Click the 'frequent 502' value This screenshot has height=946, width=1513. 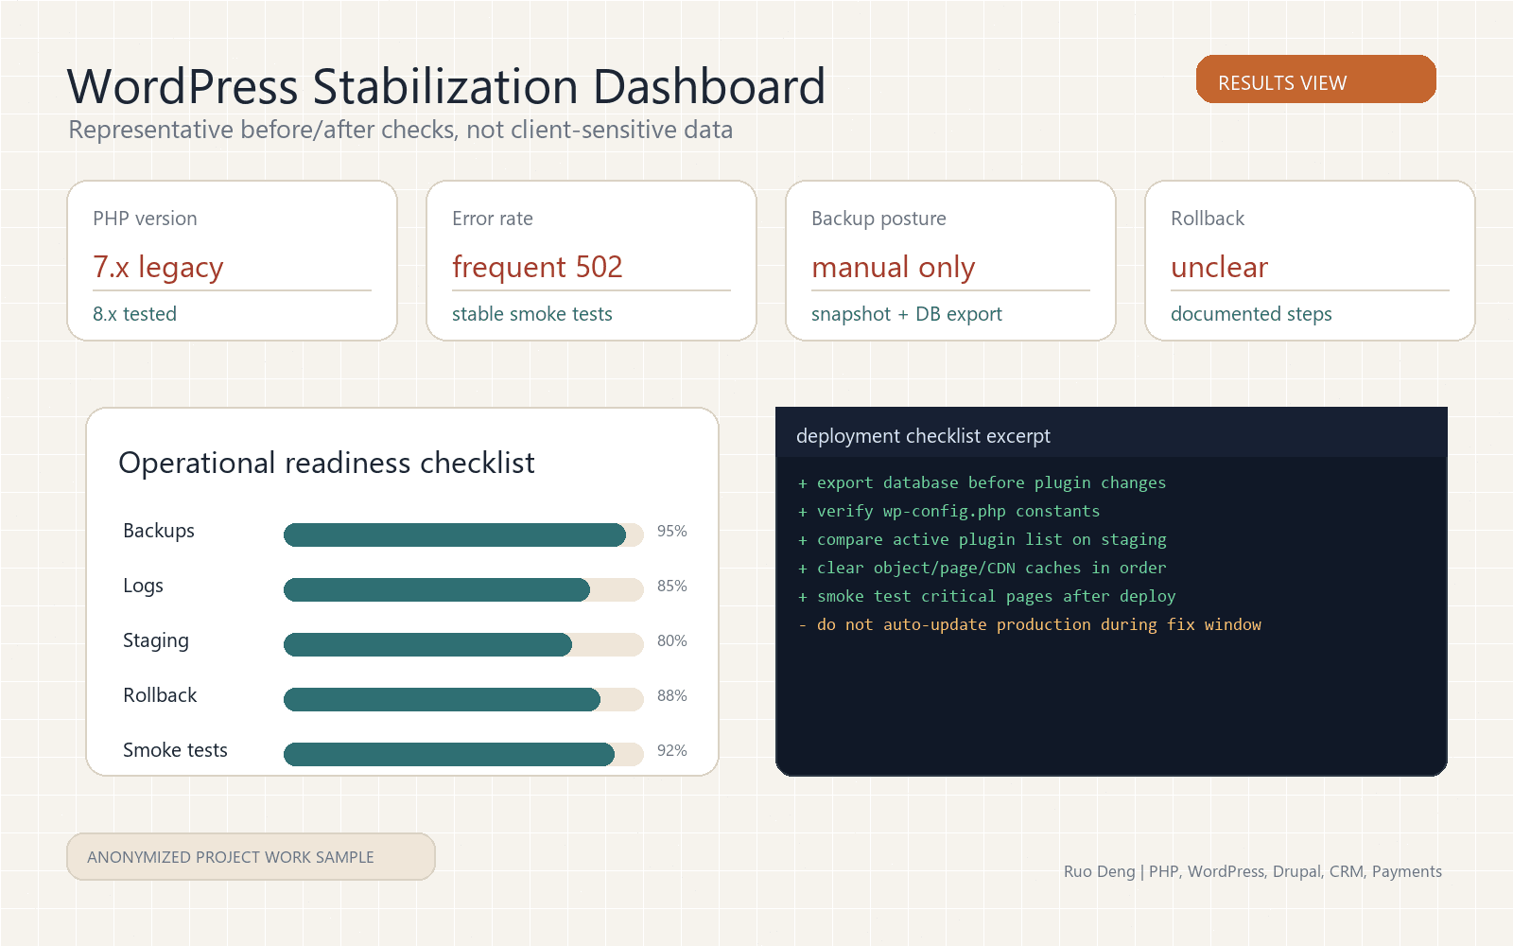coord(537,268)
